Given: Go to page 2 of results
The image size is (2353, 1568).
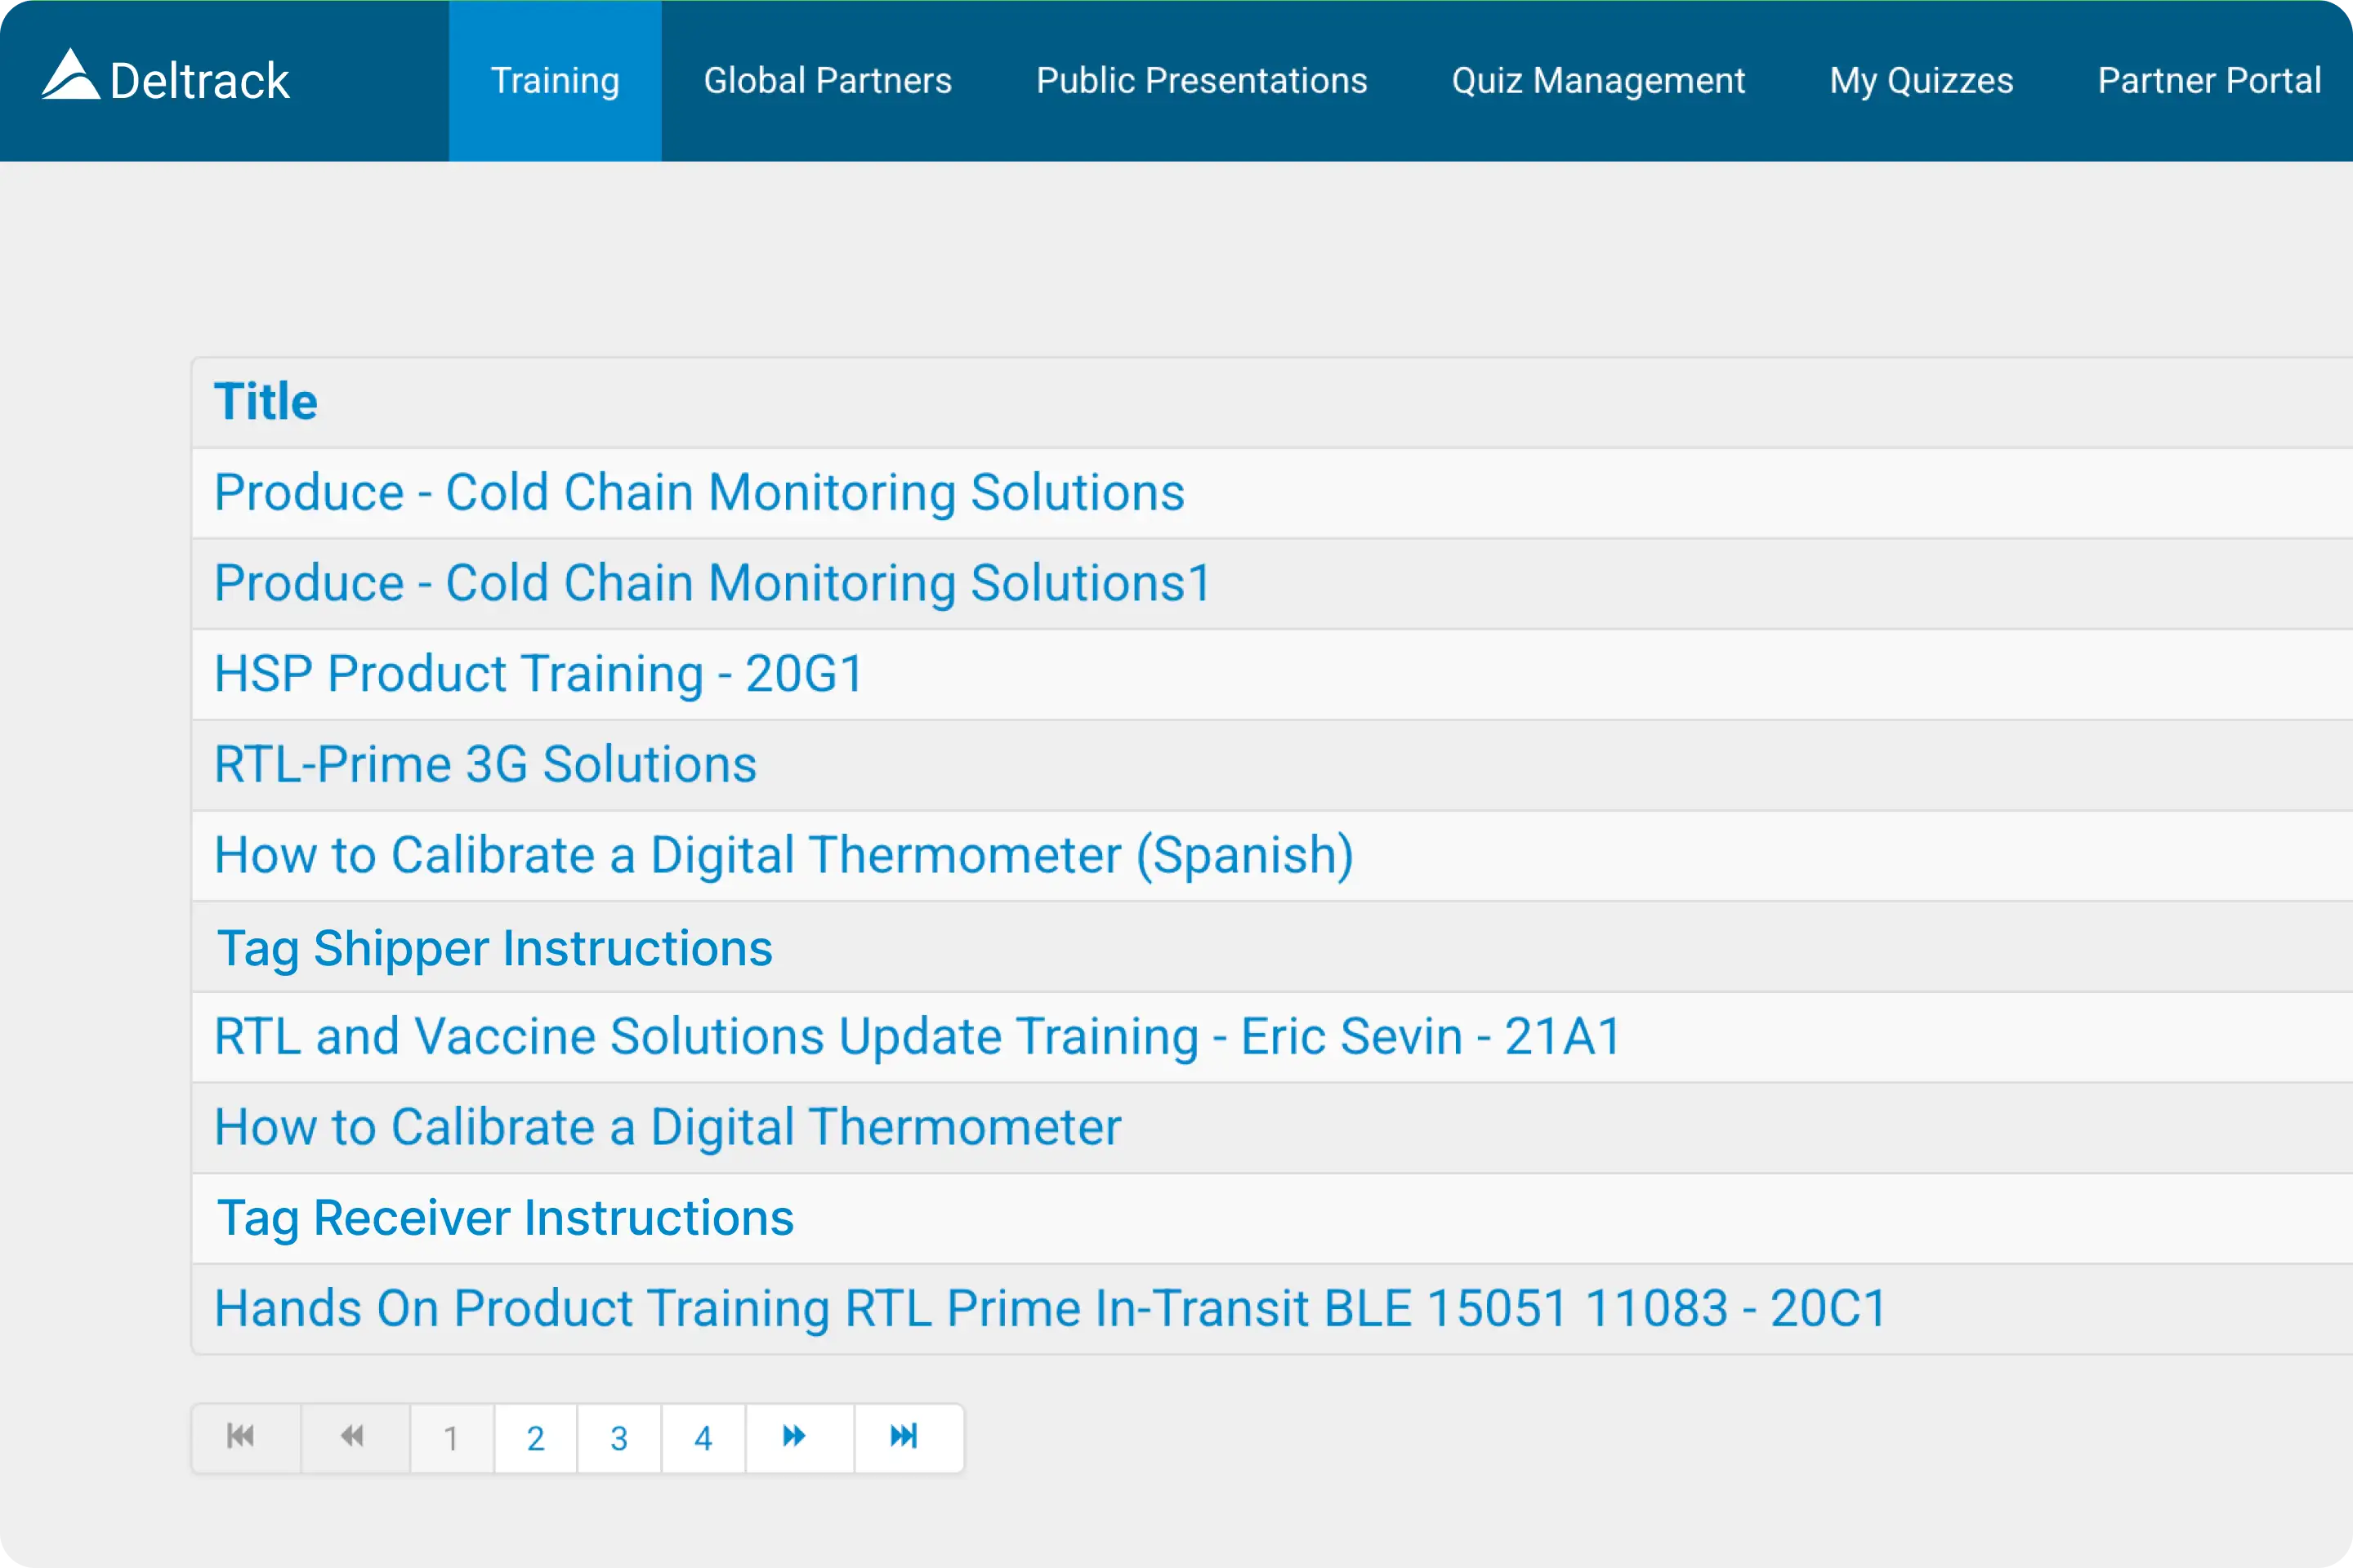Looking at the screenshot, I should coord(535,1438).
